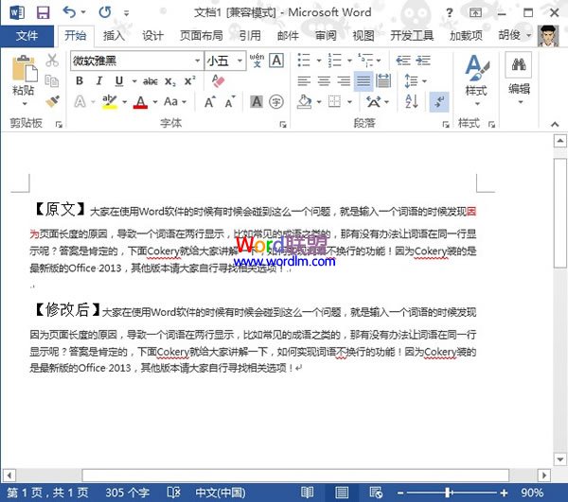Click the 文件 (File) button
Viewport: 568px width, 502px height.
click(27, 36)
